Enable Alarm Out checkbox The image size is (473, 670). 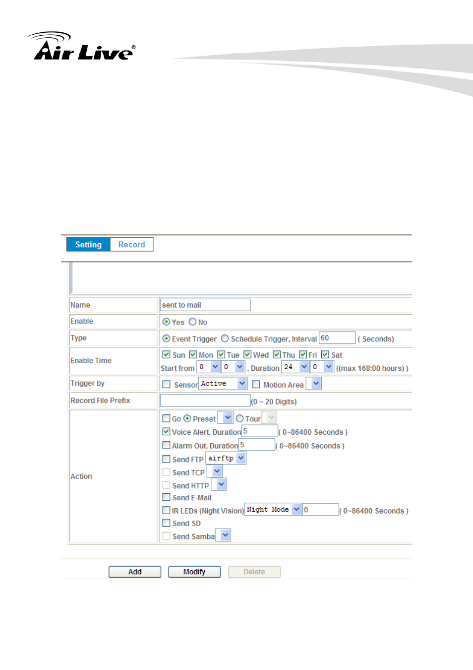coord(167,445)
